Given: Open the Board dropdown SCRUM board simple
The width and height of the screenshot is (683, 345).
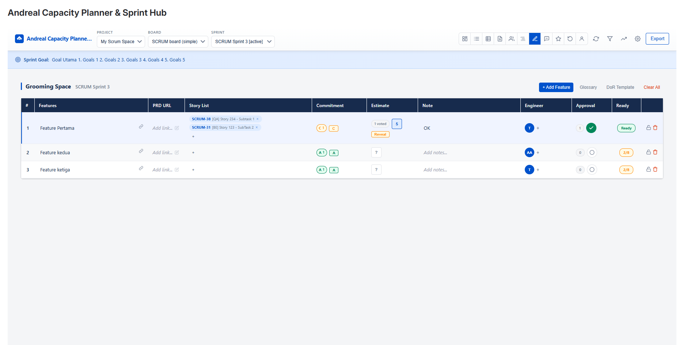Looking at the screenshot, I should [x=178, y=41].
